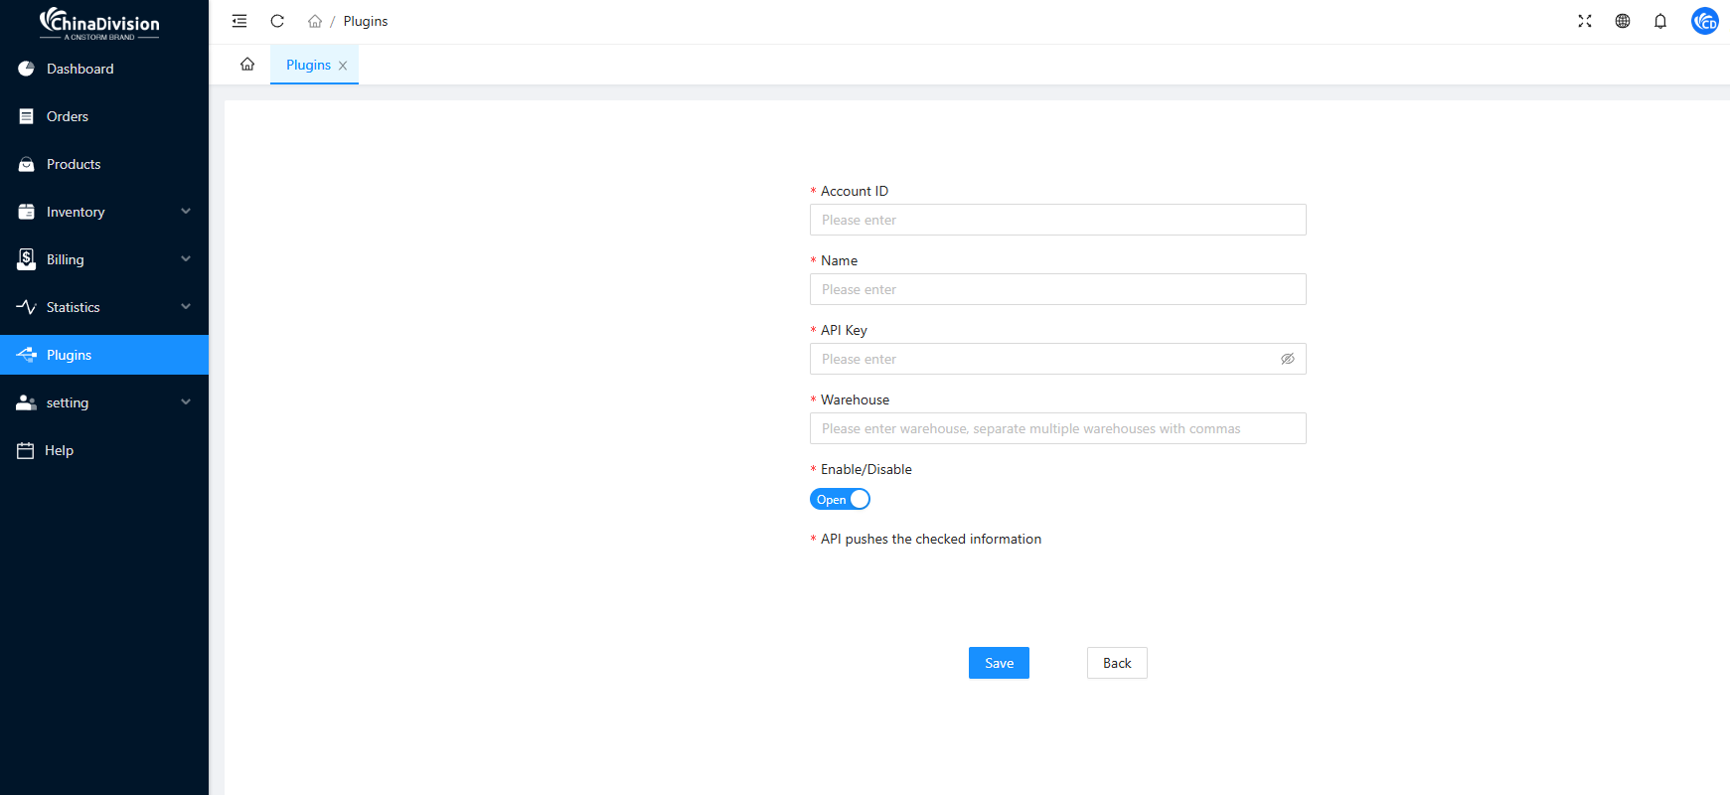Viewport: 1730px width, 795px height.
Task: Click the refresh page icon
Action: pos(277,21)
